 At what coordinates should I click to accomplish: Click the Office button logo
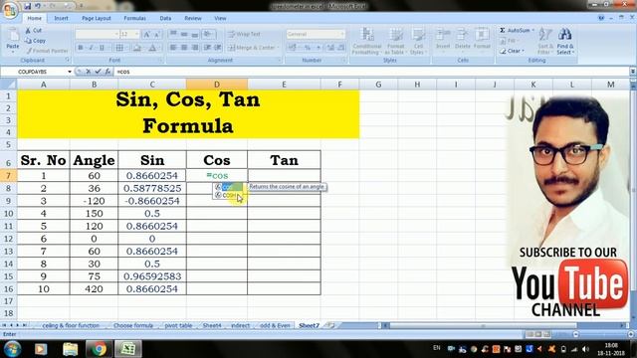pos(9,10)
